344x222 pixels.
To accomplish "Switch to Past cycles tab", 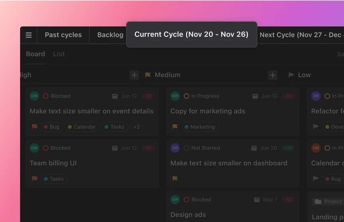I will [63, 35].
